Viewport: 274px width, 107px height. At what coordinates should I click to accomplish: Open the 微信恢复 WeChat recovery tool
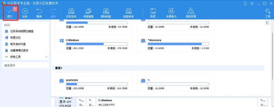point(191,13)
